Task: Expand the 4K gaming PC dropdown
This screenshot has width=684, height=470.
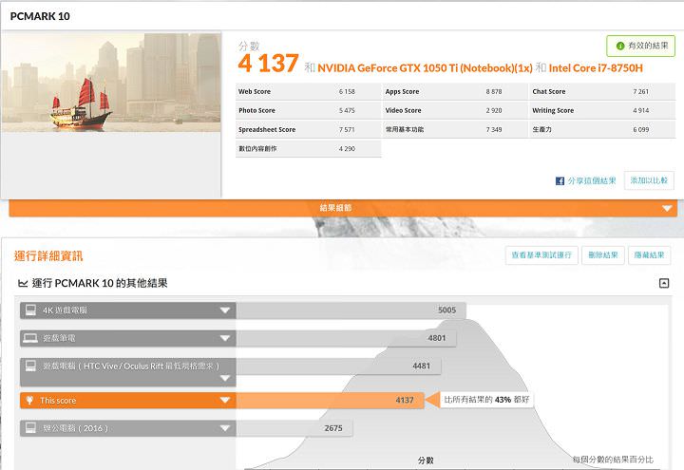Action: coord(225,310)
